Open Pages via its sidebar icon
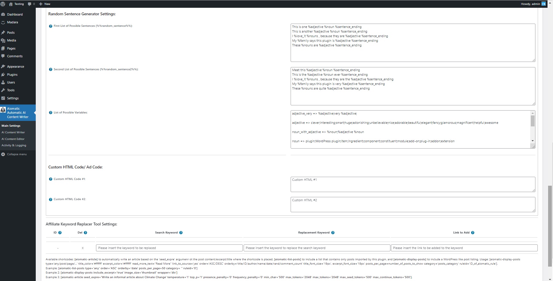Viewport: 553px width, 281px height. (3, 48)
